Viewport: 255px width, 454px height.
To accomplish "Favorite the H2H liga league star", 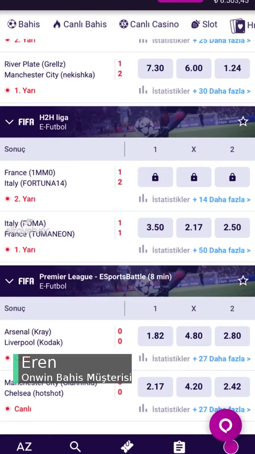I will pyautogui.click(x=243, y=122).
